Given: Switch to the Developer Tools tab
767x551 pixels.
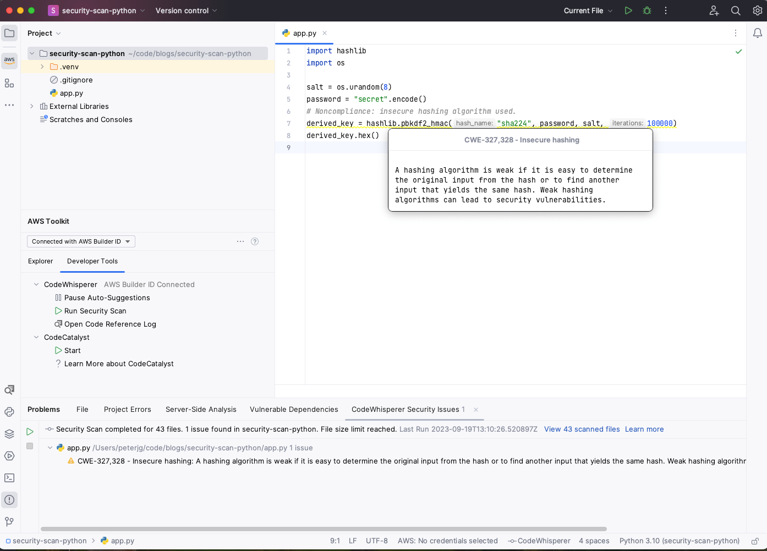Looking at the screenshot, I should click(92, 261).
